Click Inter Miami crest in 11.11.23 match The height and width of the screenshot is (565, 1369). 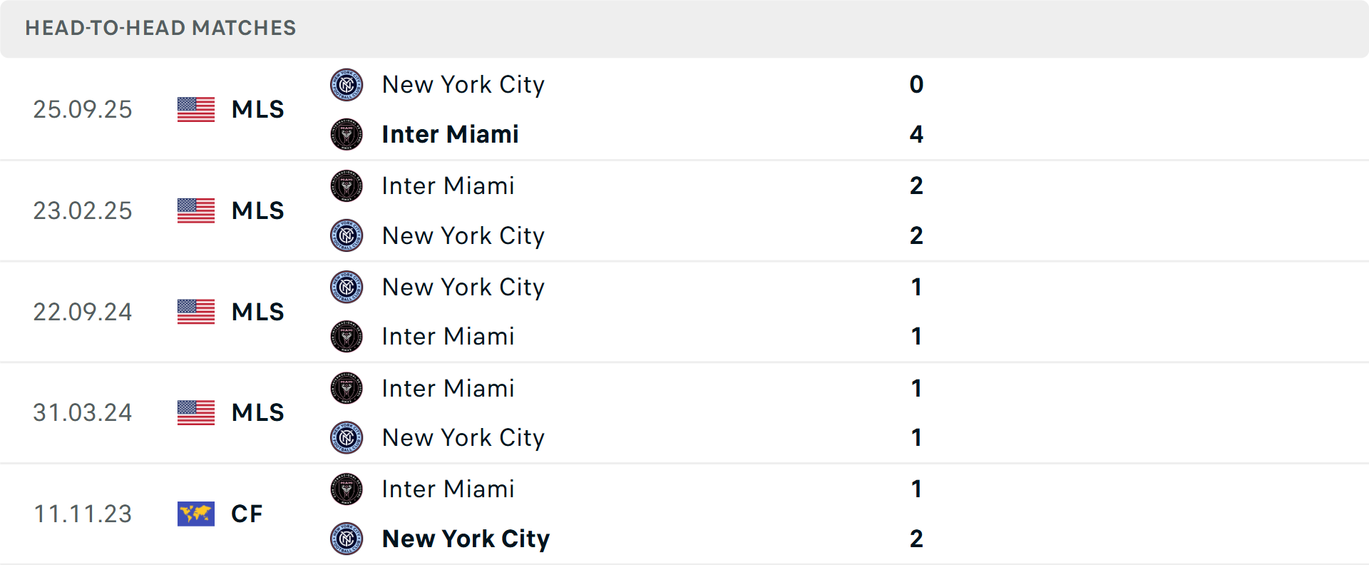pyautogui.click(x=347, y=489)
